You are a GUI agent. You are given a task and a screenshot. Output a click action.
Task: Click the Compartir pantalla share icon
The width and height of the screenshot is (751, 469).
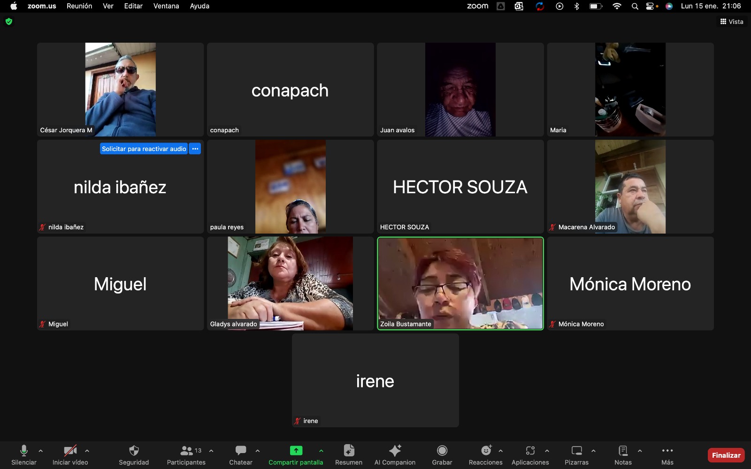pyautogui.click(x=296, y=451)
